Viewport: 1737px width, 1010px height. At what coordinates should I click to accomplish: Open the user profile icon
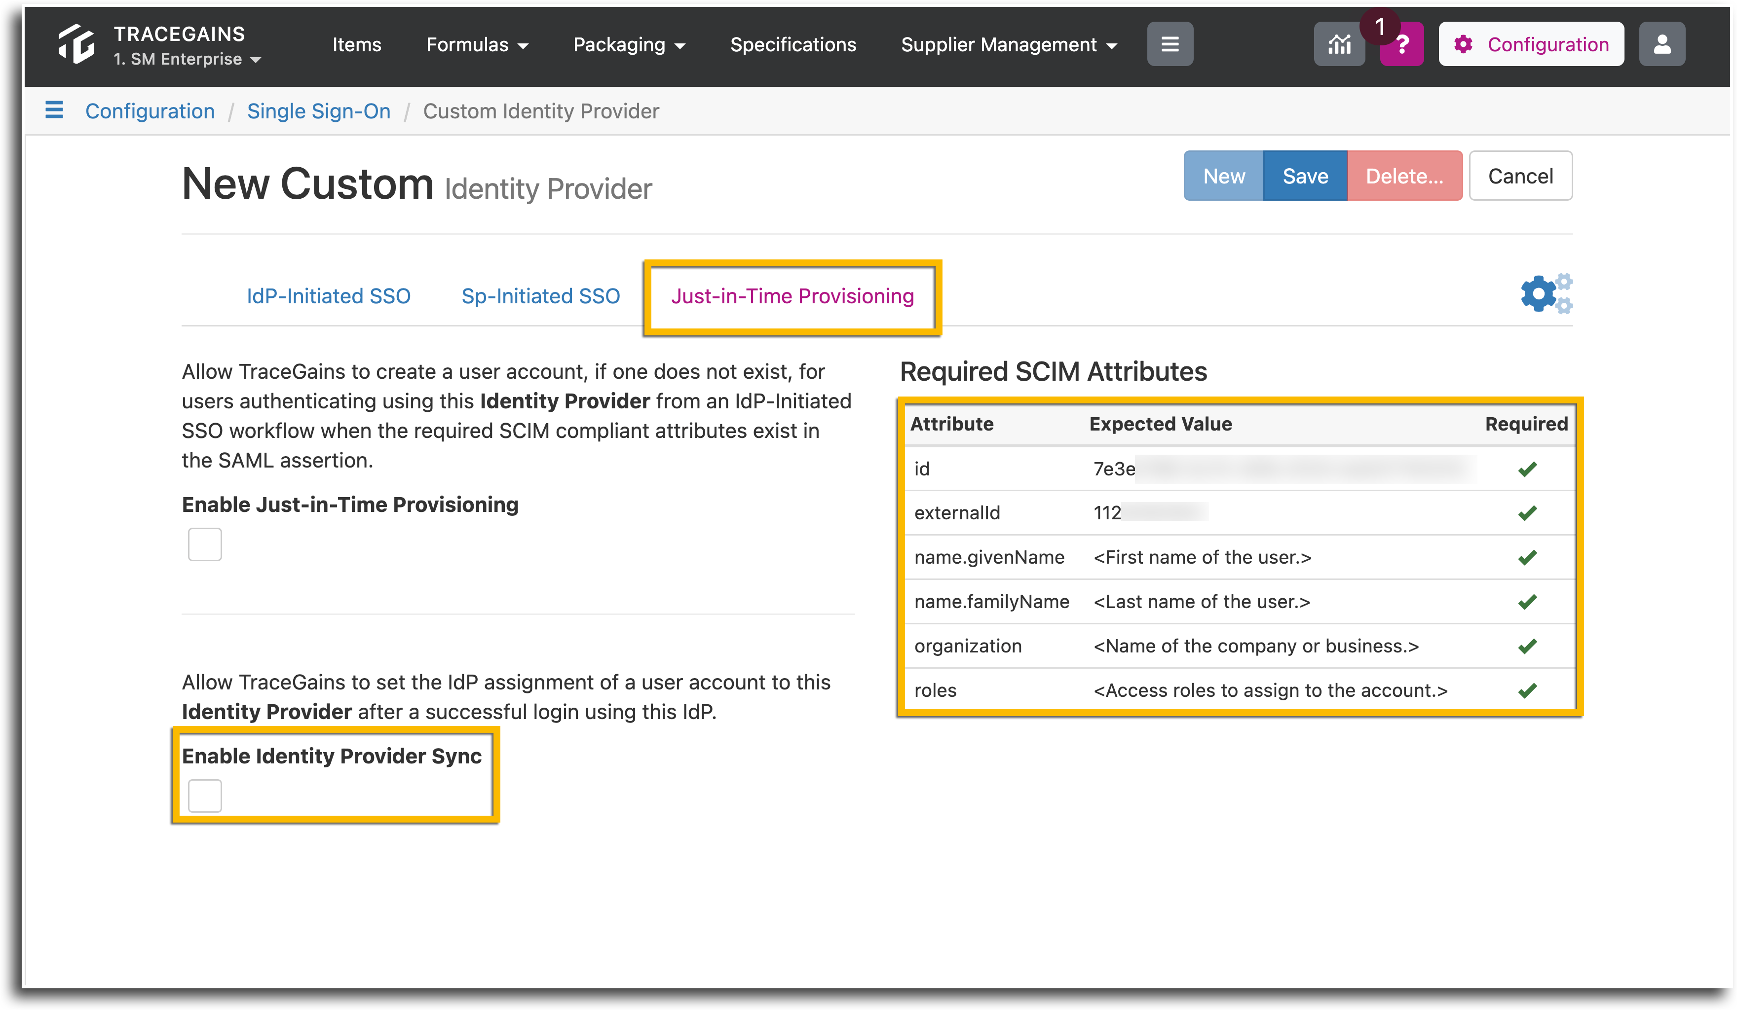(x=1662, y=44)
